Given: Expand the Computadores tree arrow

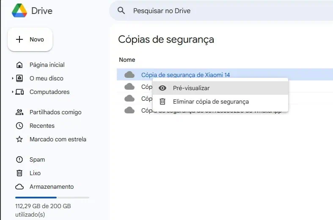Looking at the screenshot, I should (13, 92).
